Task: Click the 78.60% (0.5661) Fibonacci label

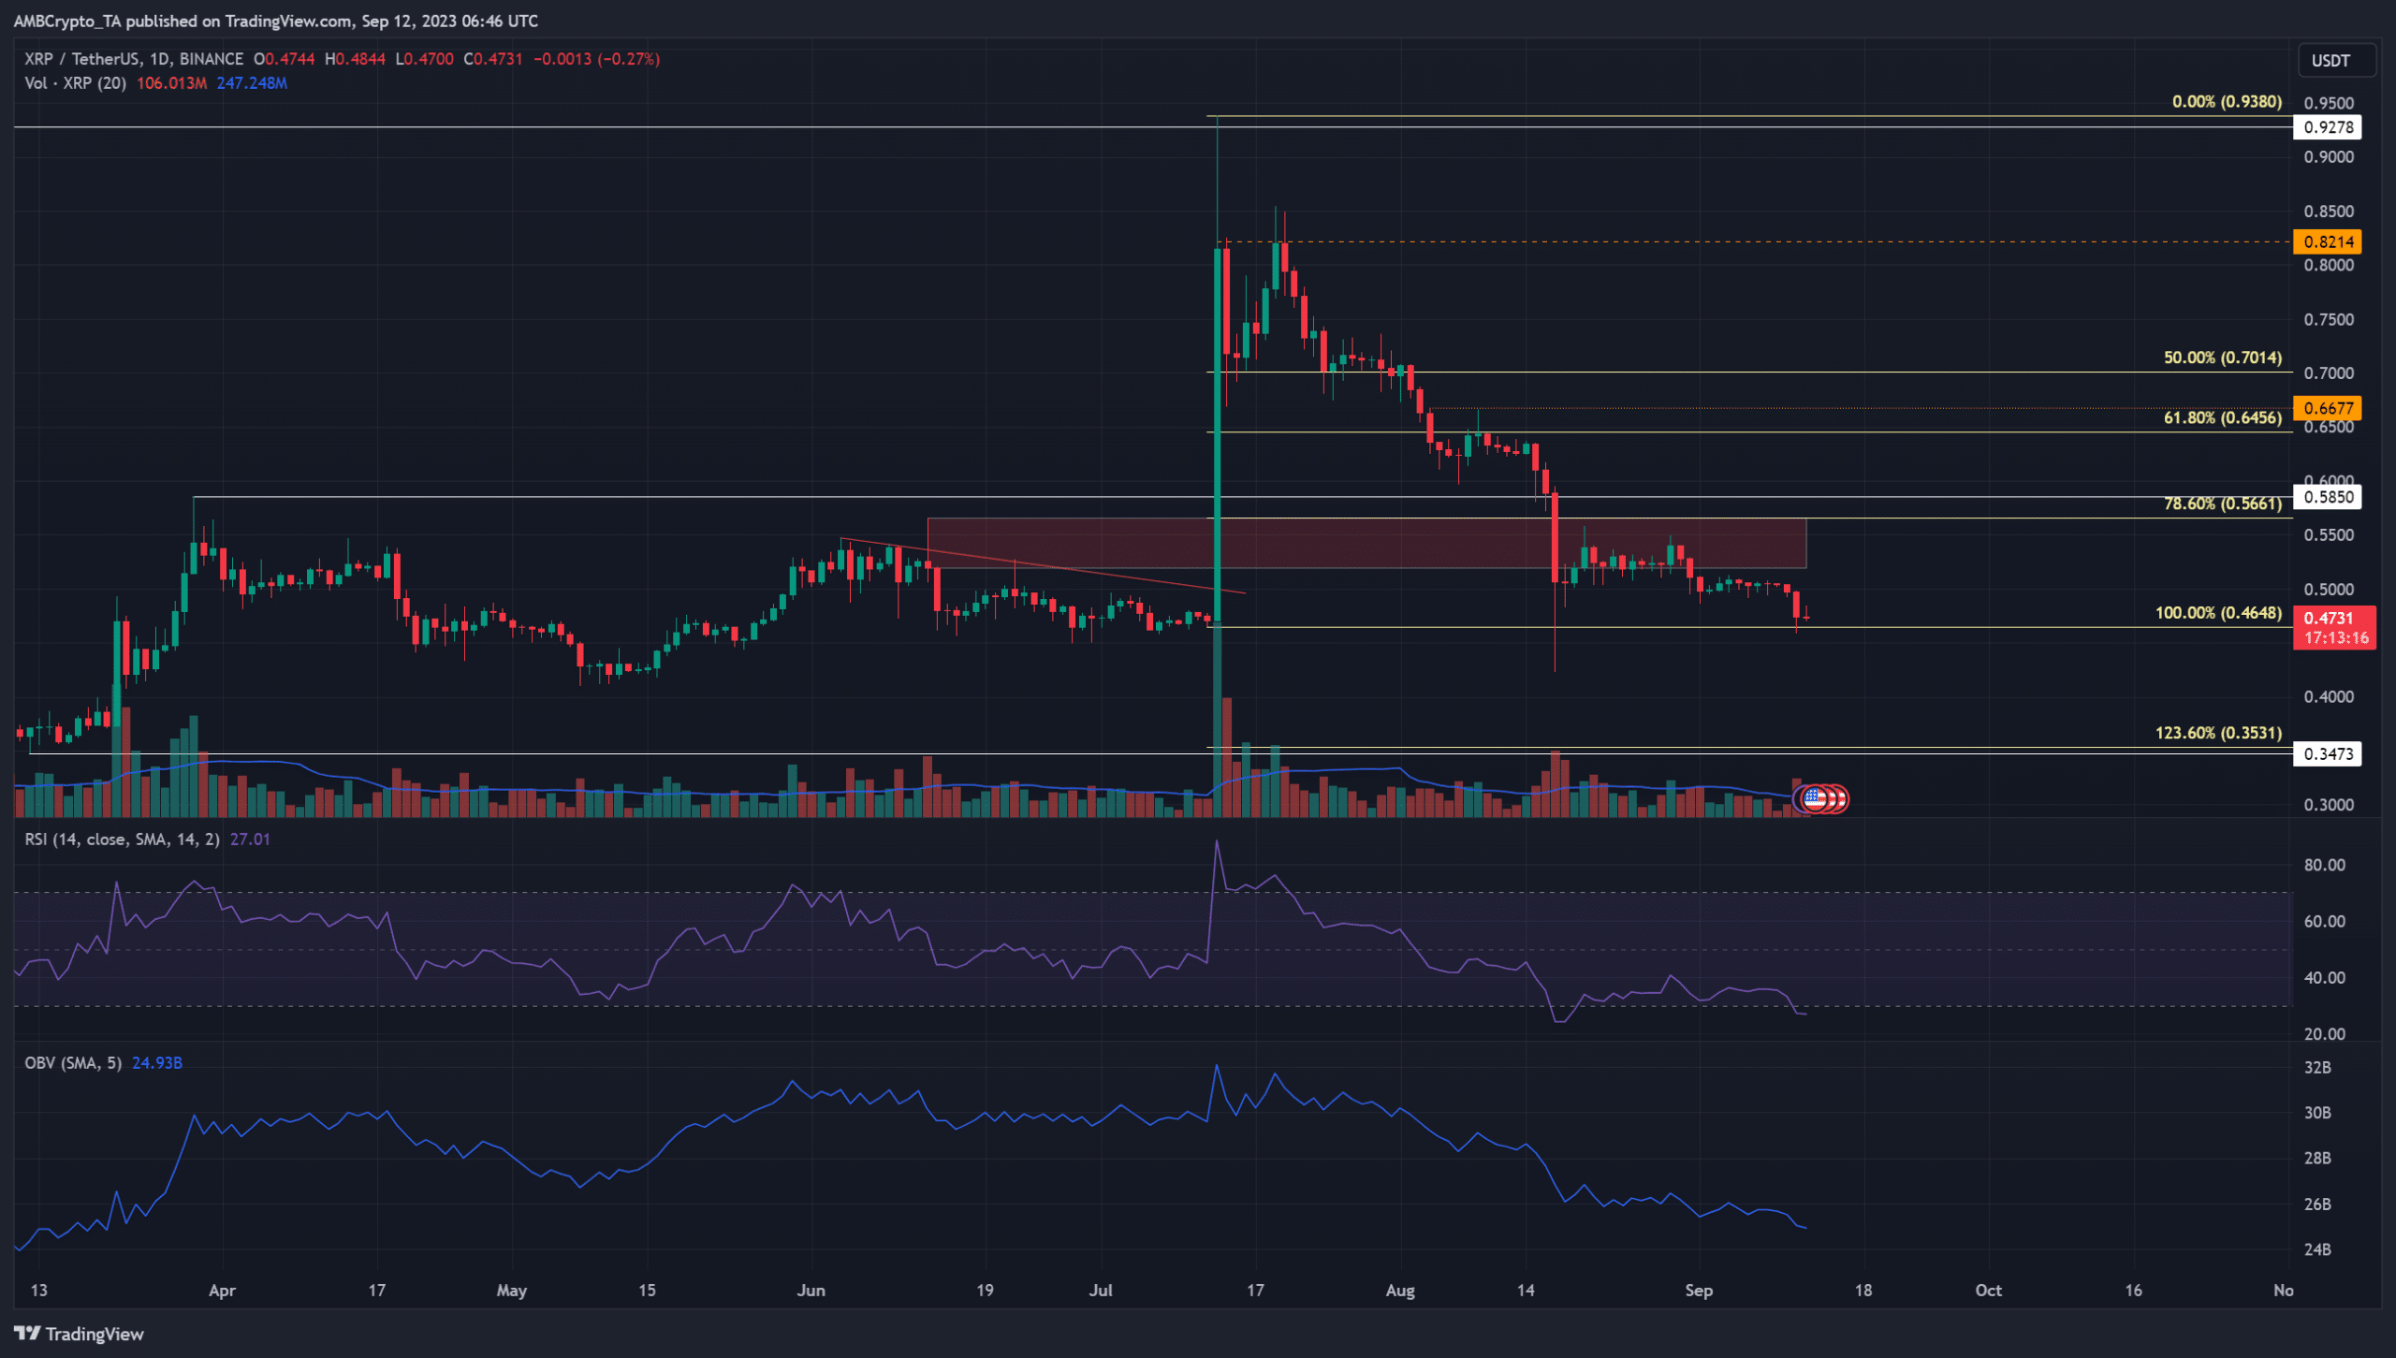Action: (2223, 504)
